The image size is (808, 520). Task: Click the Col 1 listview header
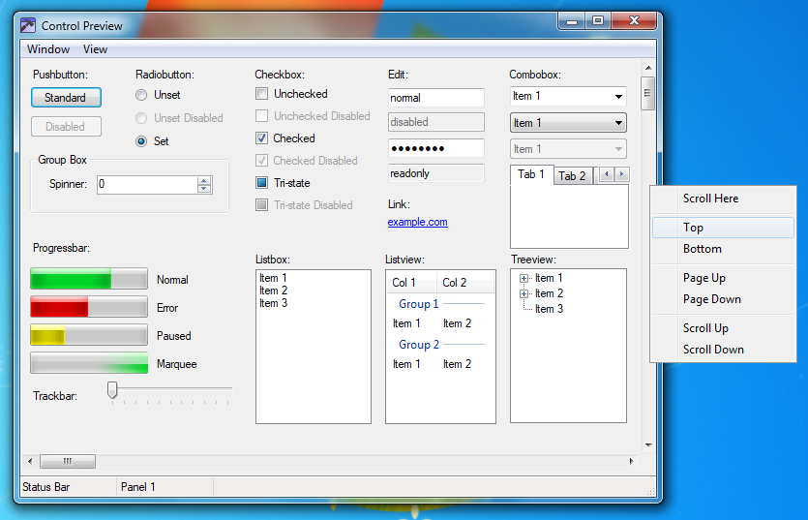pos(411,283)
